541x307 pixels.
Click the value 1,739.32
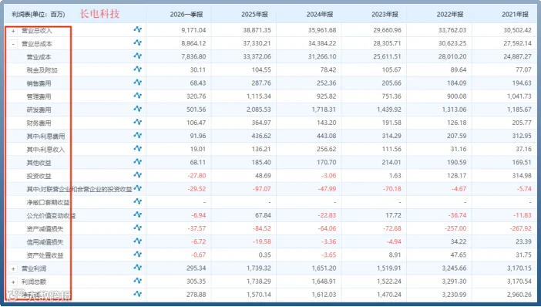[259, 268]
